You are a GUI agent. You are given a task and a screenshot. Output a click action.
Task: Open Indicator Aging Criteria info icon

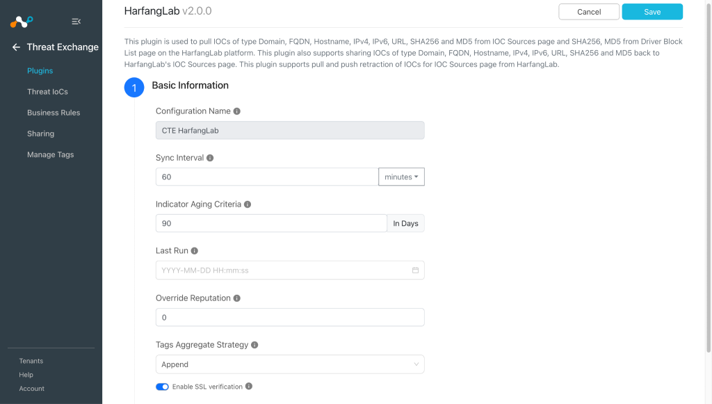248,204
